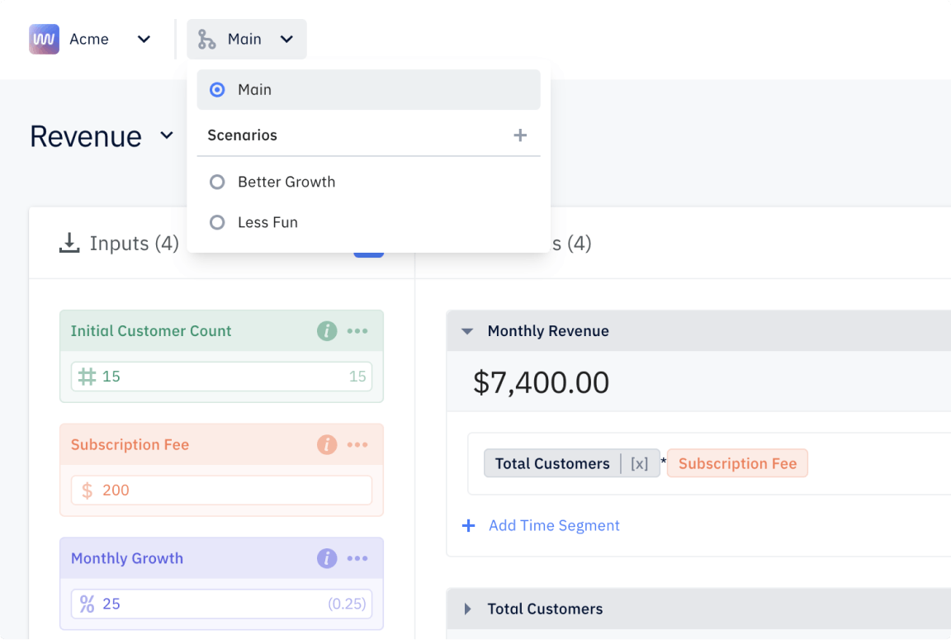Select the Less Fun scenario radio button
This screenshot has width=951, height=640.
[x=217, y=222]
